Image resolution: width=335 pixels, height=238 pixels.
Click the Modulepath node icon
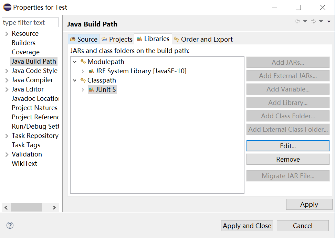[83, 62]
